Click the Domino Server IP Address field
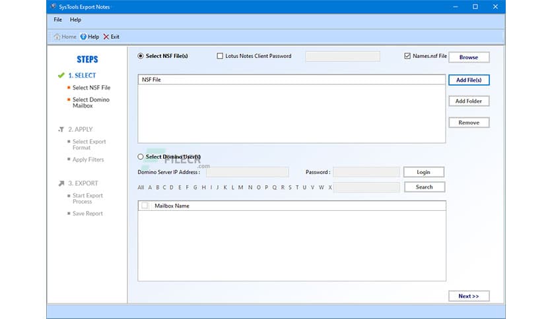The width and height of the screenshot is (552, 319). point(248,172)
